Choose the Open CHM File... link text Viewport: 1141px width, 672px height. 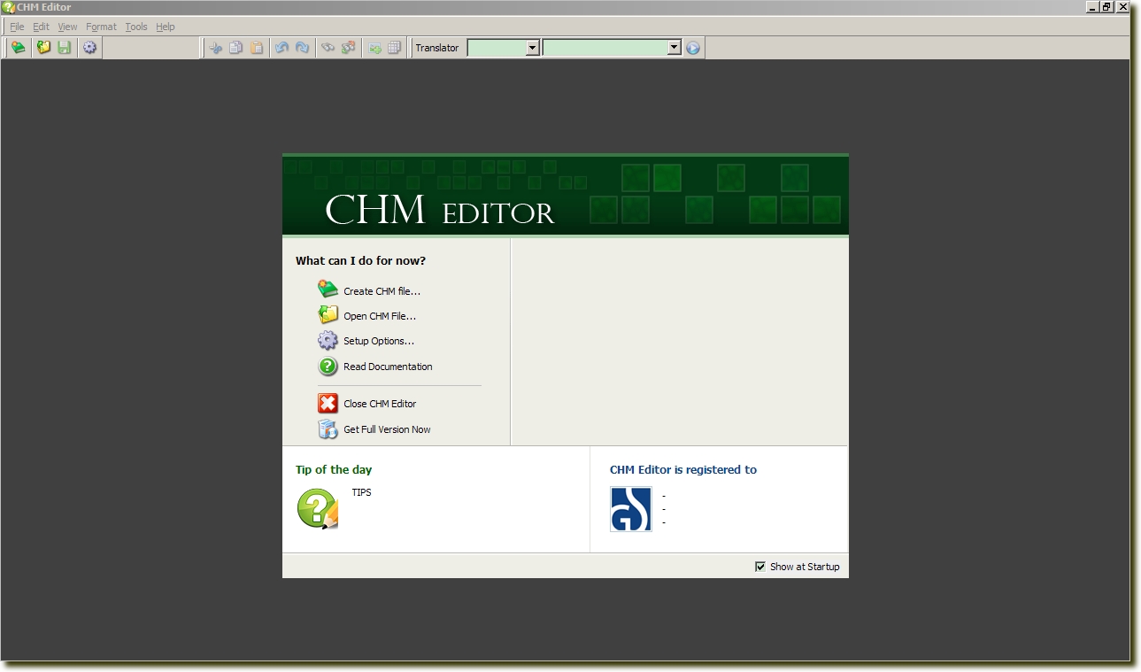point(380,316)
